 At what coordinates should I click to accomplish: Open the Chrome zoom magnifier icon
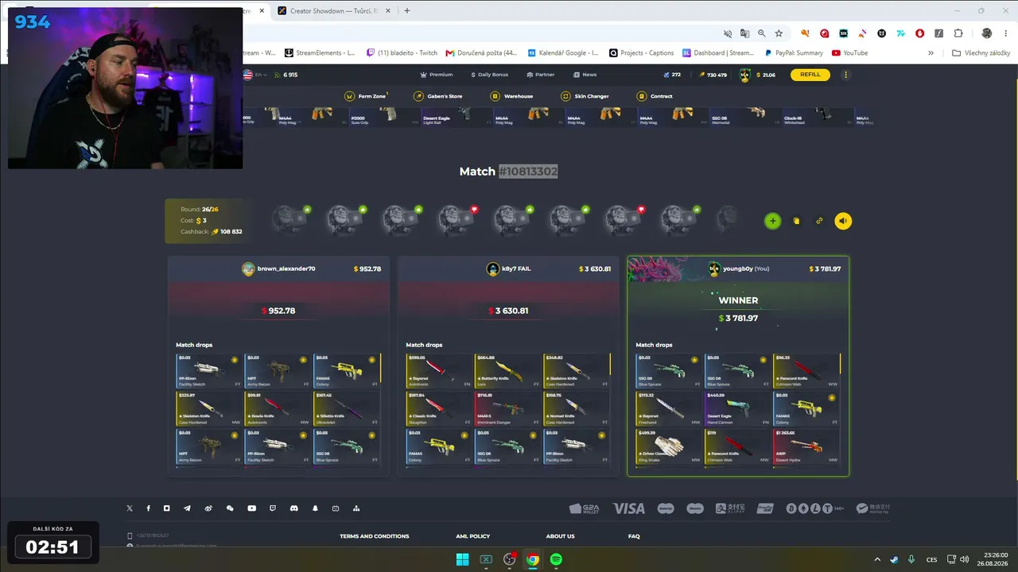click(762, 33)
